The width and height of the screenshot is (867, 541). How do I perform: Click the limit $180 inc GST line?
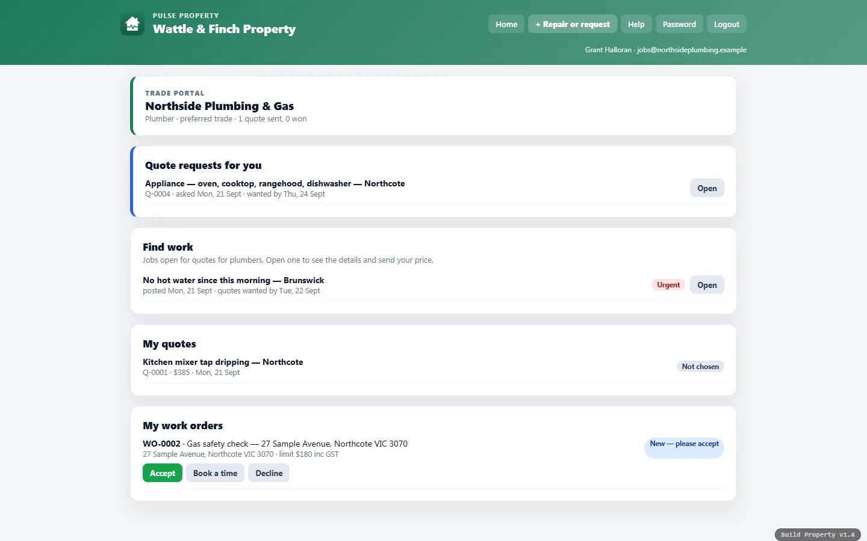pyautogui.click(x=241, y=454)
